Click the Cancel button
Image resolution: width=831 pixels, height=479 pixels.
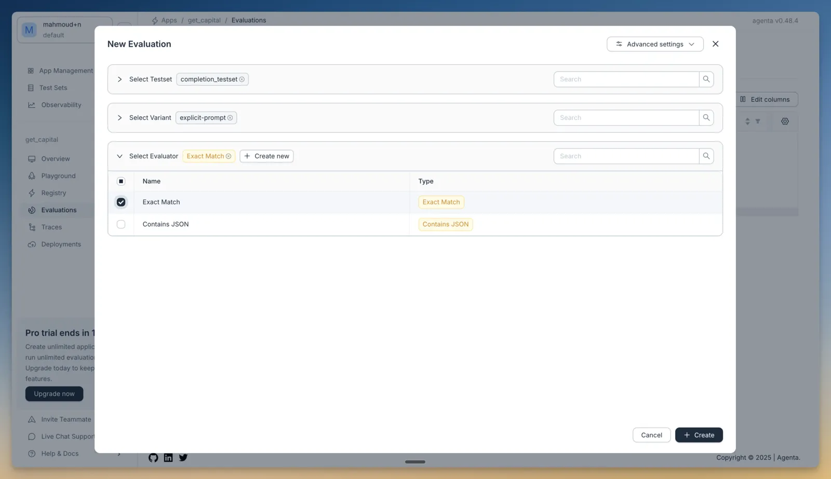tap(651, 435)
